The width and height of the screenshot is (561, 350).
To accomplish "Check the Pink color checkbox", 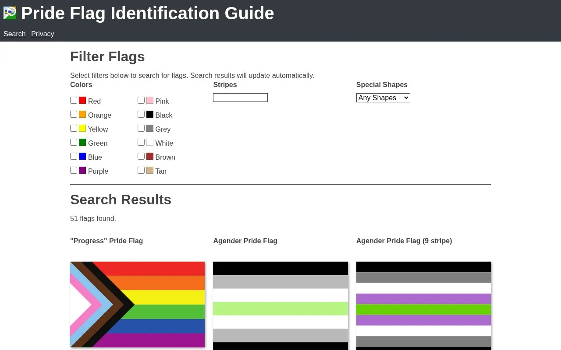I will [141, 100].
